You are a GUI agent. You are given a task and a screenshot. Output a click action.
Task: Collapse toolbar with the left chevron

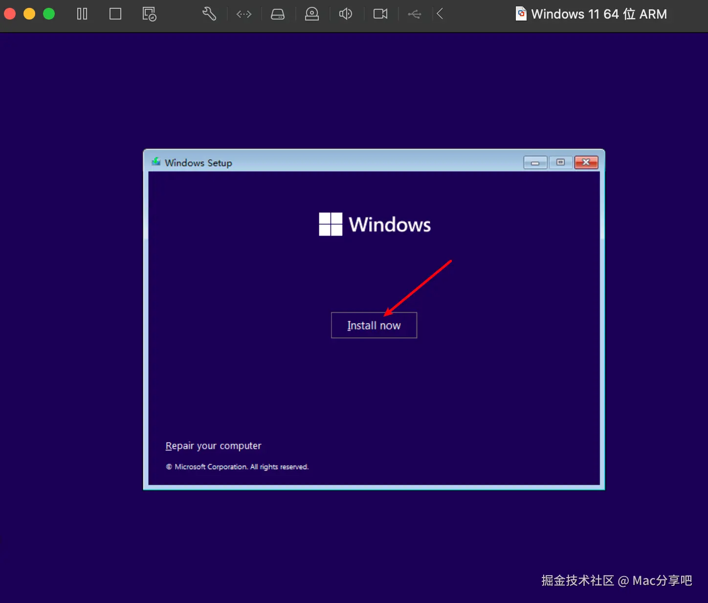(440, 14)
